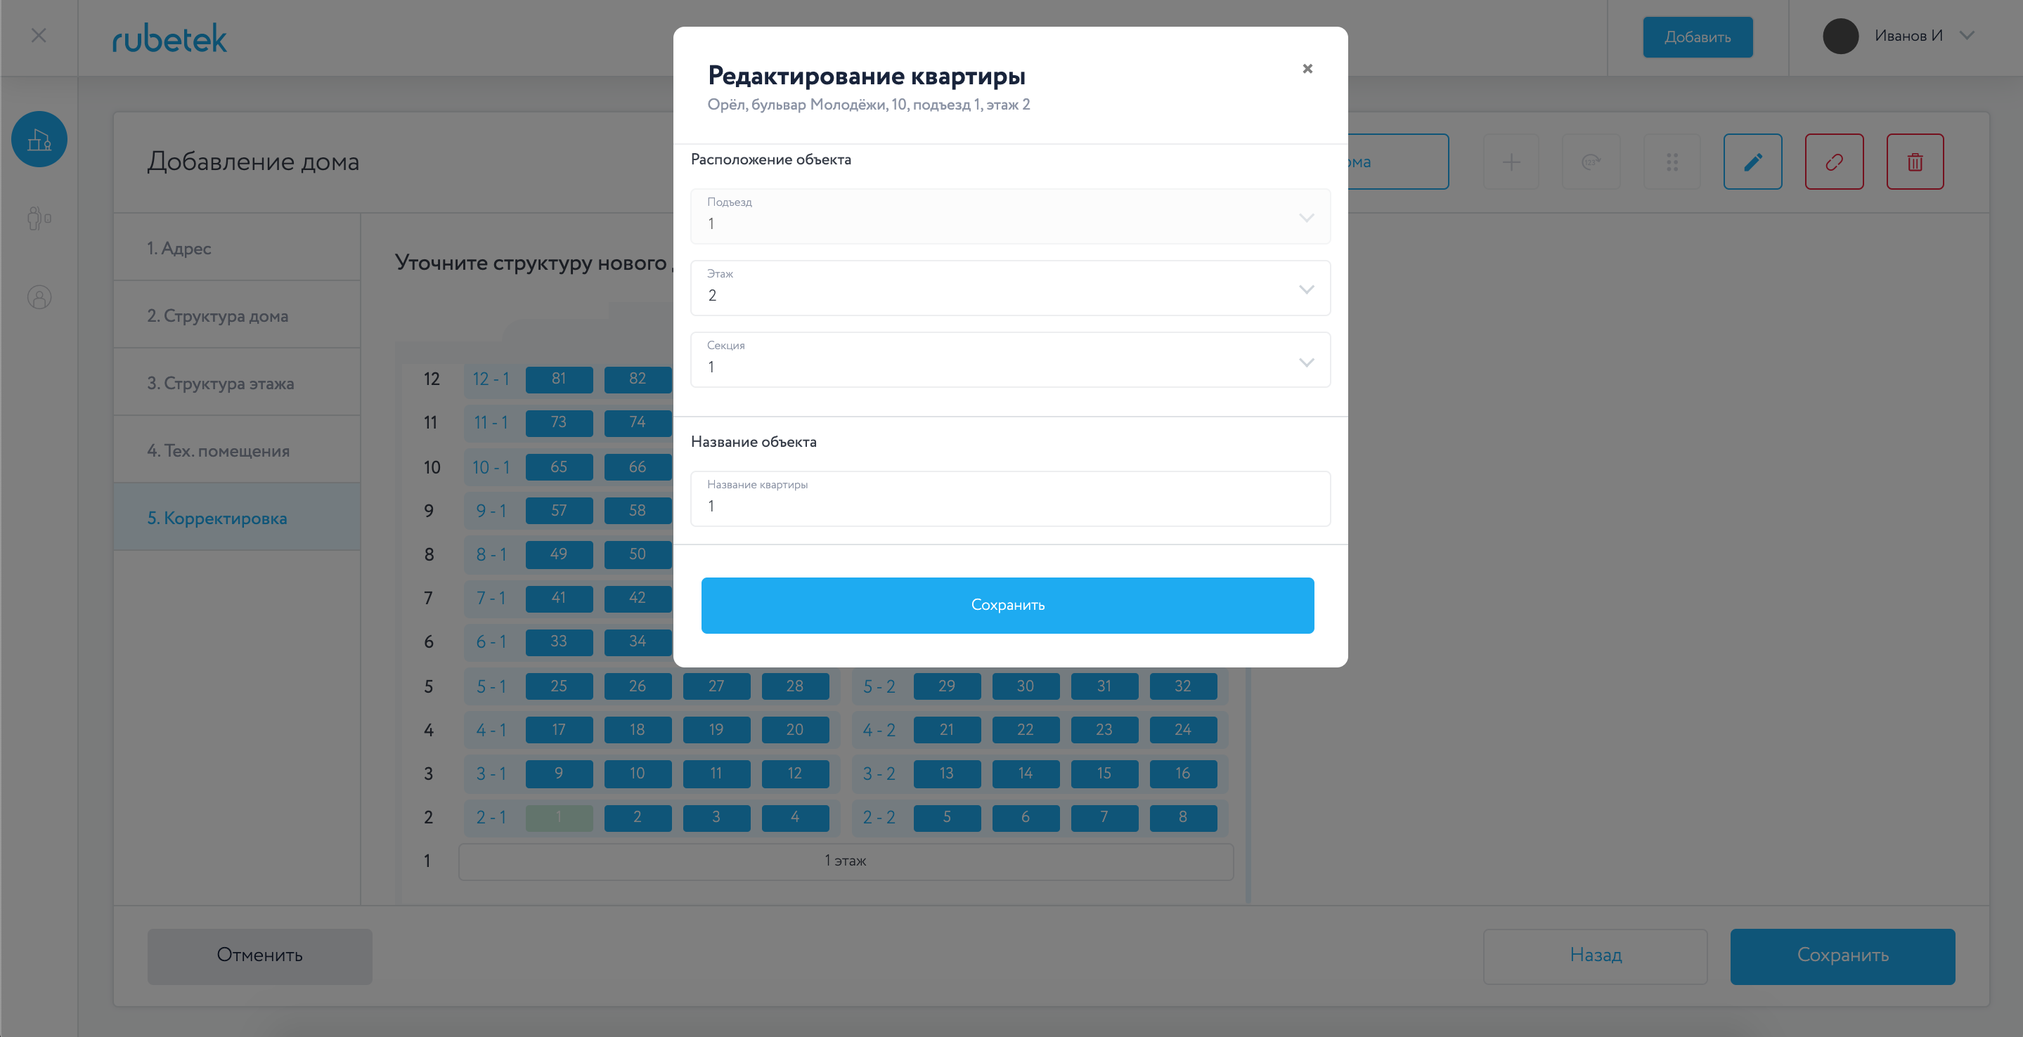Screen dimensions: 2023x1037
Task: Select apartment 81 on floor 12
Action: 558,379
